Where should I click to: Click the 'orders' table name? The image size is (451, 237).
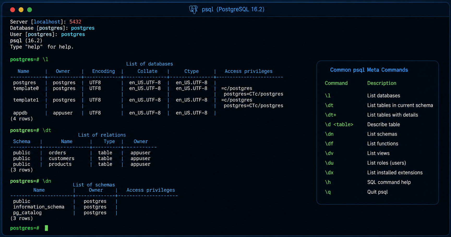pyautogui.click(x=57, y=153)
